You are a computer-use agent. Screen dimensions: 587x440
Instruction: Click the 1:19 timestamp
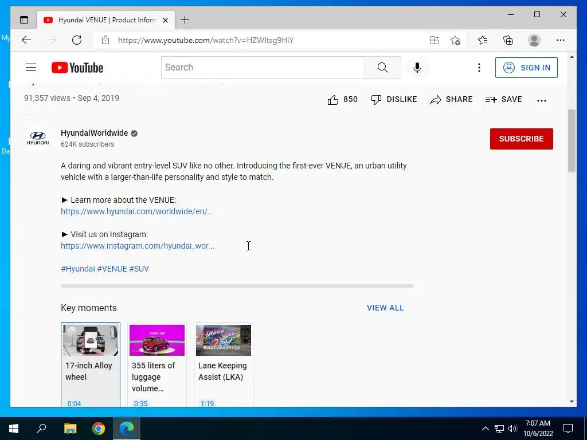coord(207,403)
